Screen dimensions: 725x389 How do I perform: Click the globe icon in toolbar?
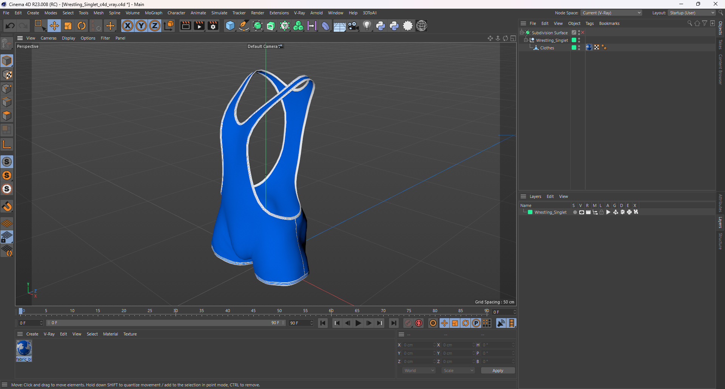point(421,26)
